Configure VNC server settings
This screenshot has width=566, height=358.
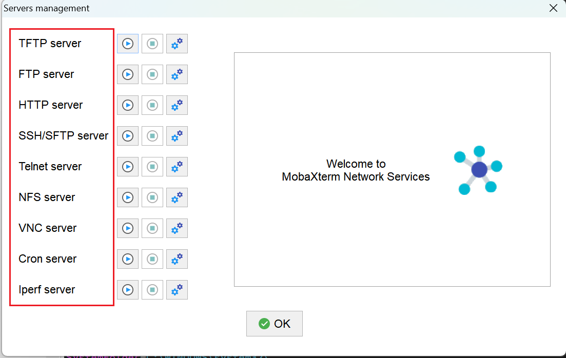coord(177,228)
